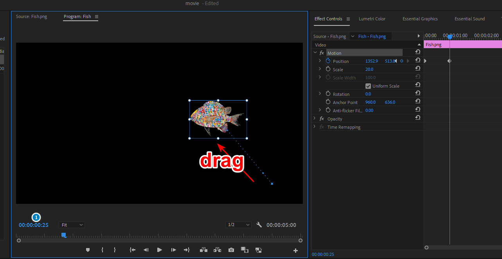The image size is (502, 259).
Task: Click the Lift button icon
Action: (x=203, y=250)
